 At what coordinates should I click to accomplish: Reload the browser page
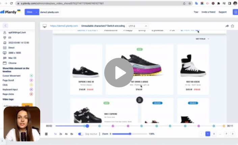coord(11,3)
